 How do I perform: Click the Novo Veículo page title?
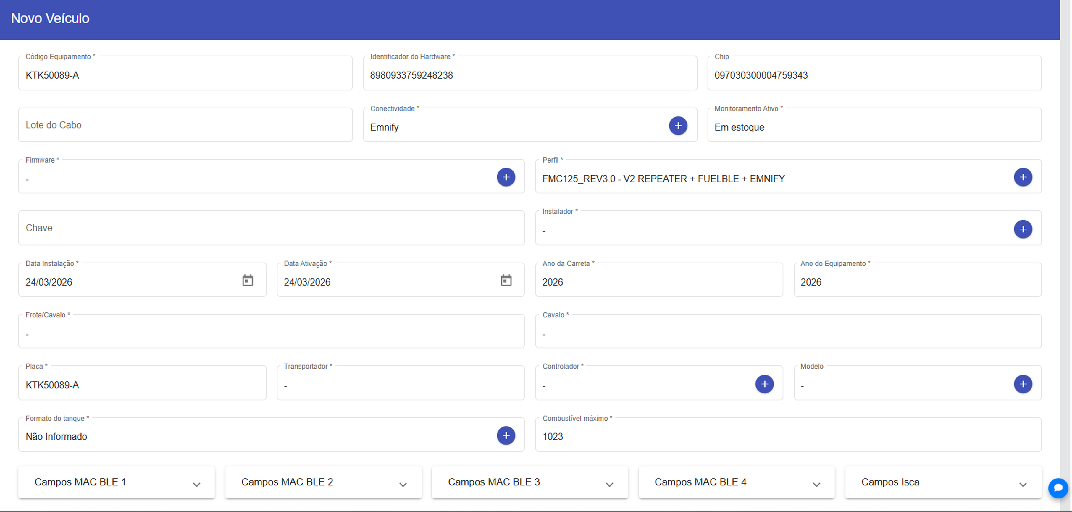pyautogui.click(x=50, y=18)
